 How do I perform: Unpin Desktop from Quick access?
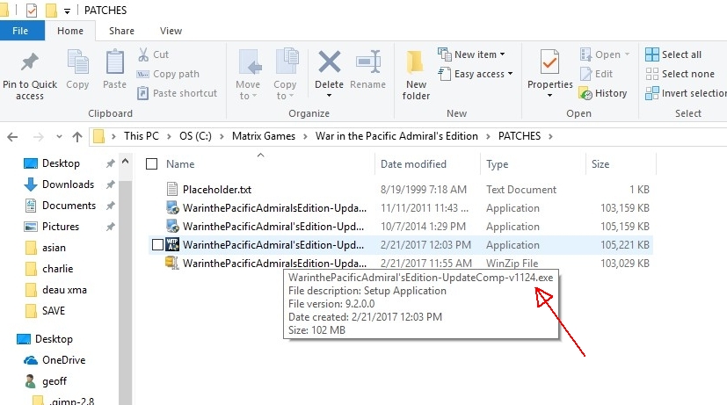(x=111, y=163)
